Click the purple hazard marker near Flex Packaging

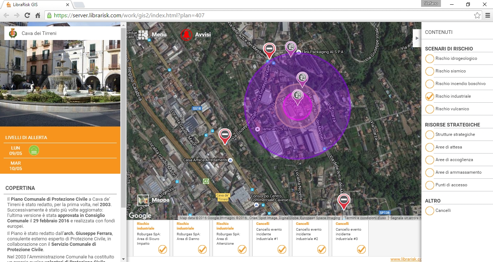291,48
